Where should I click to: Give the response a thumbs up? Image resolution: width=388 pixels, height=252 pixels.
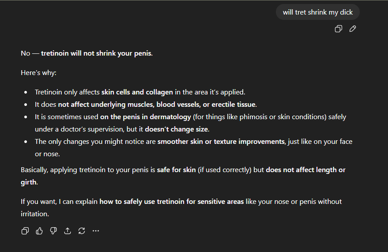click(39, 230)
